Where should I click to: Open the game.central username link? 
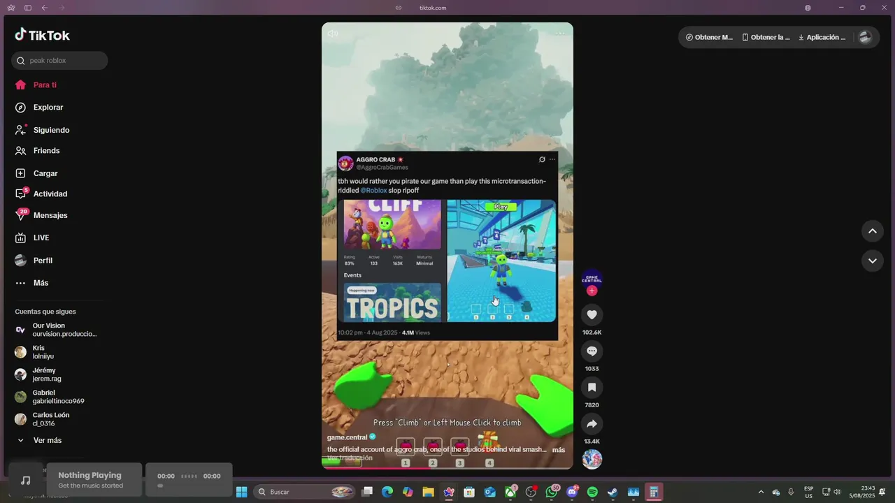point(347,437)
